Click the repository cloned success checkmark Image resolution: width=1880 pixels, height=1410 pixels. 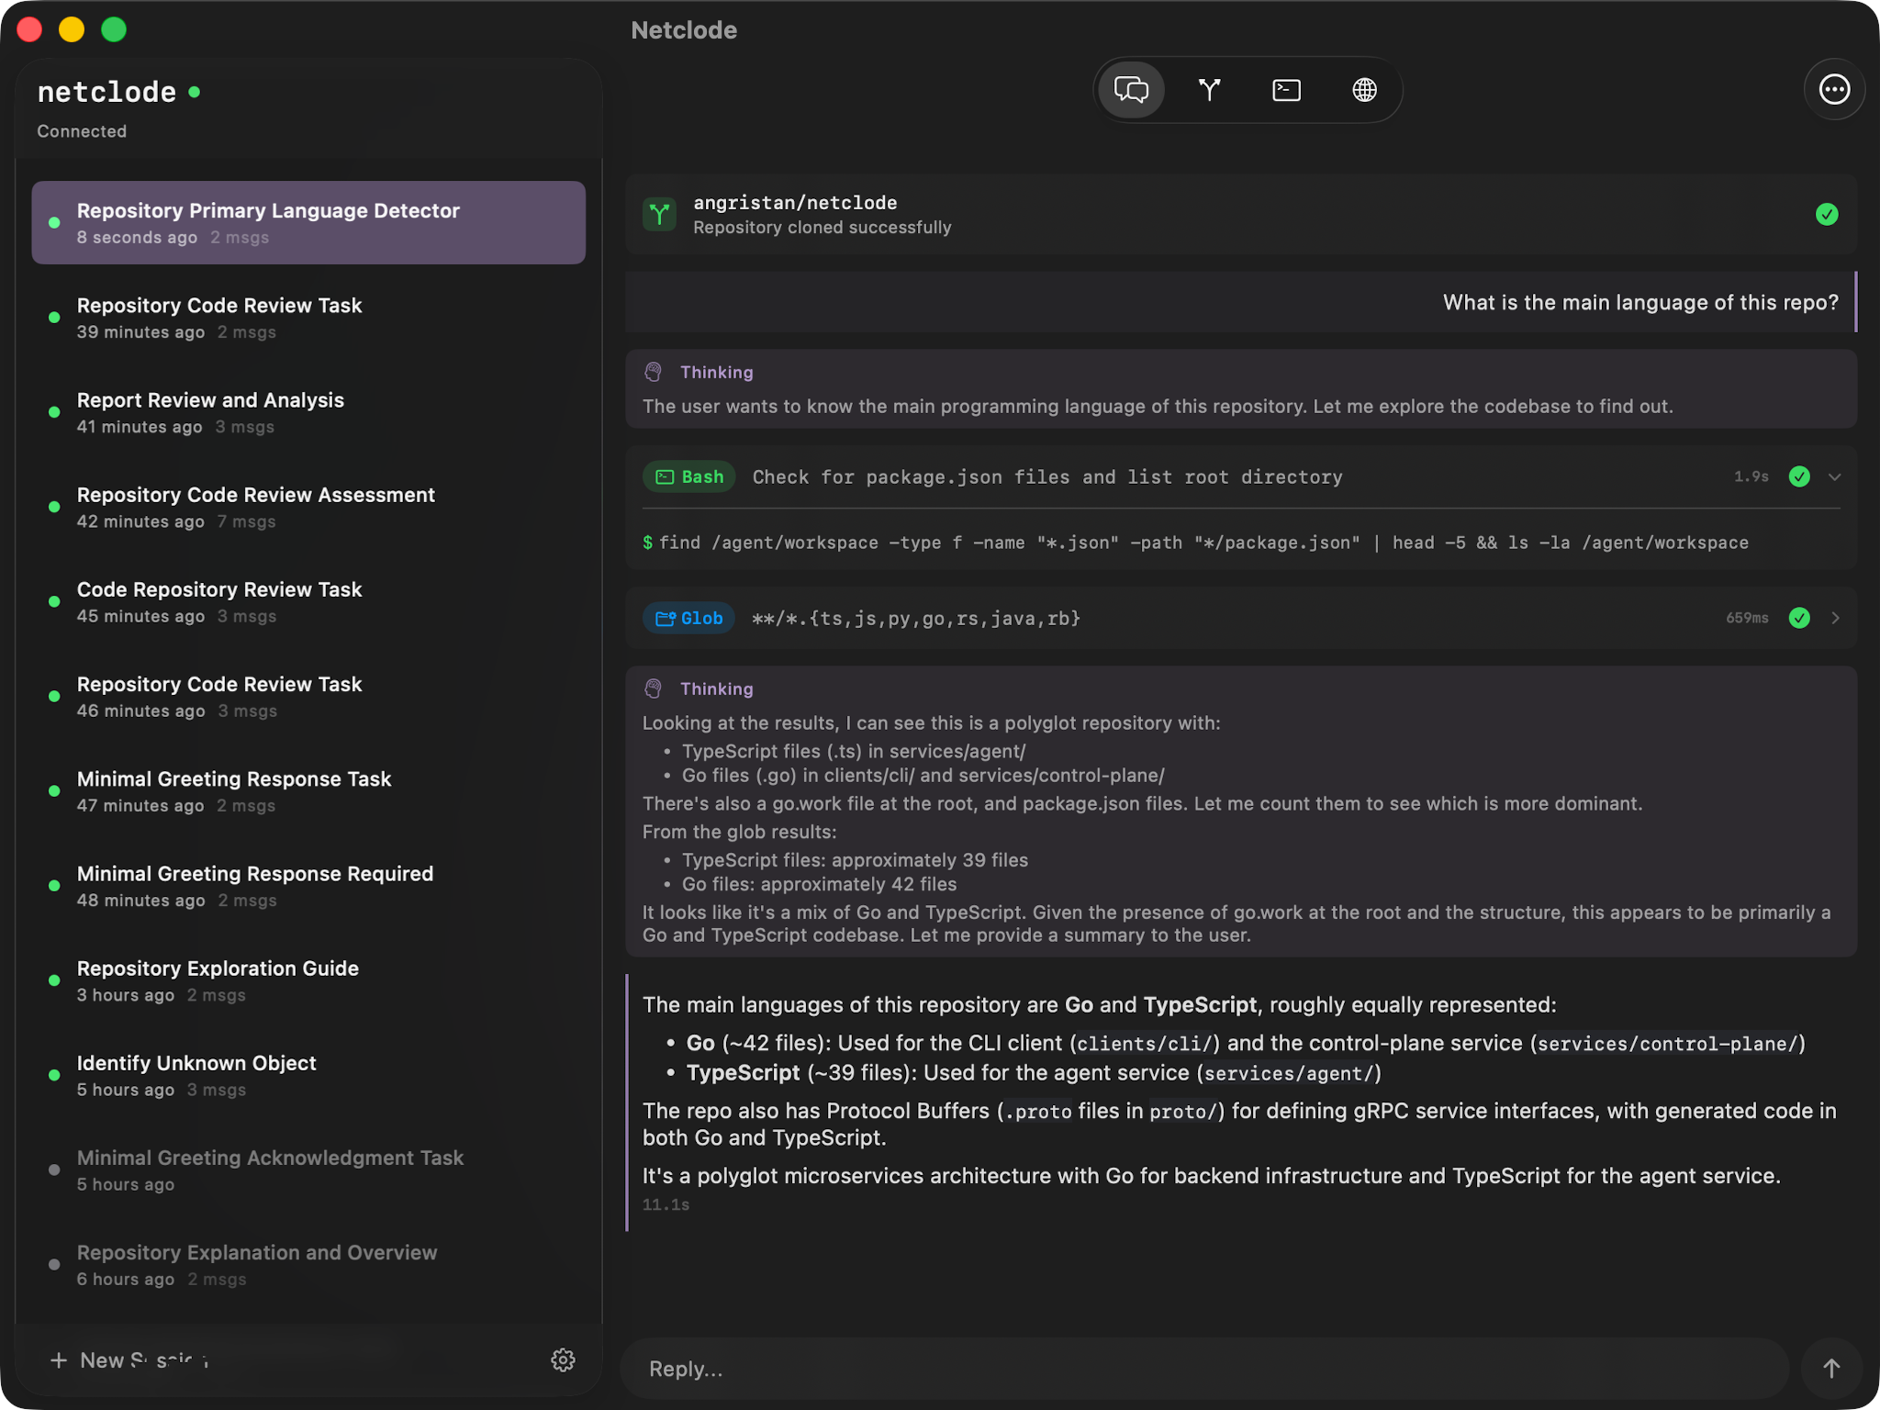click(x=1827, y=215)
